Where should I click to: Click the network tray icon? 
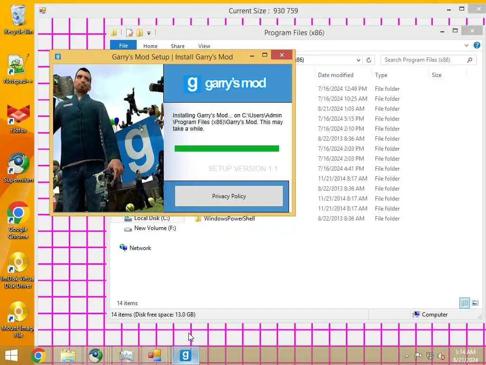point(430,355)
